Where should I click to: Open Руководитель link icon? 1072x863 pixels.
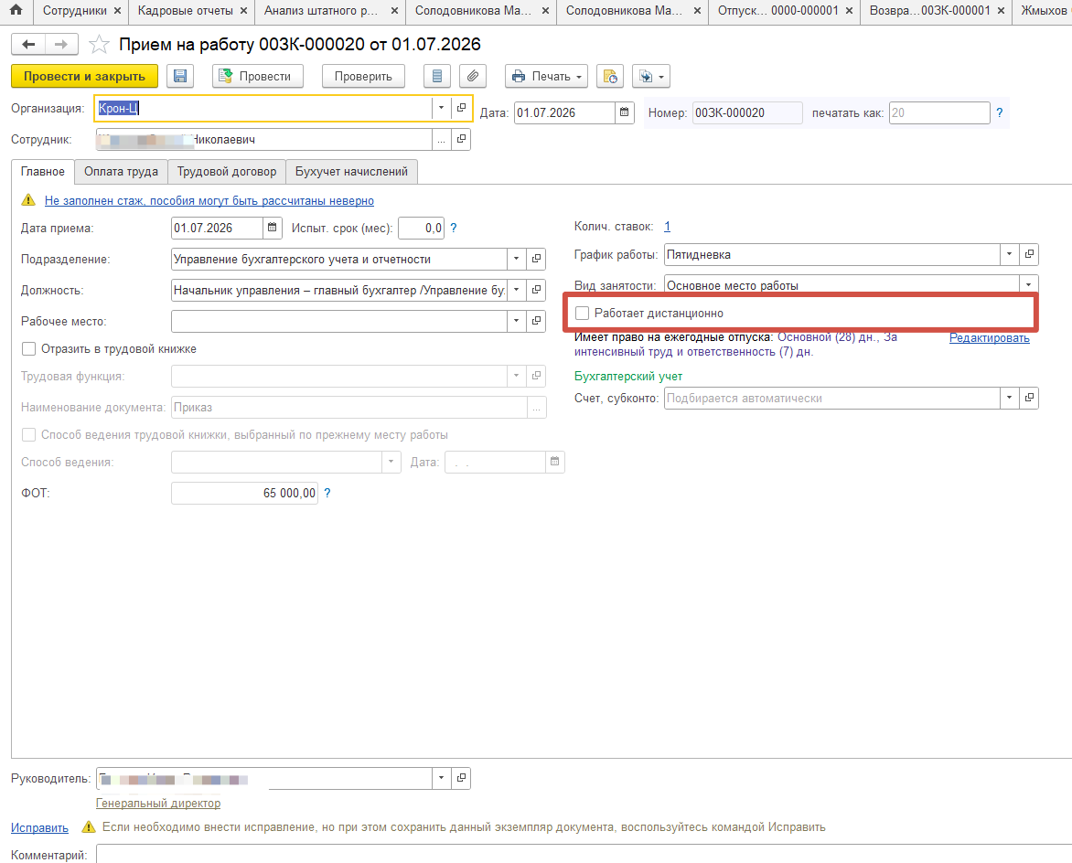pyautogui.click(x=462, y=778)
